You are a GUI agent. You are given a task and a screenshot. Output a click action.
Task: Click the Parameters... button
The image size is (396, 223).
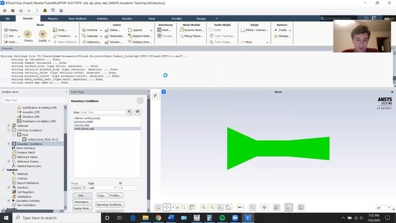click(82, 202)
